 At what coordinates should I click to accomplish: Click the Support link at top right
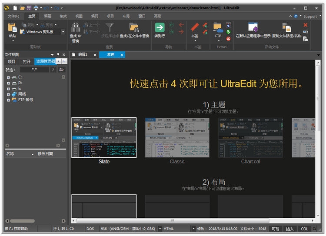click(x=310, y=16)
